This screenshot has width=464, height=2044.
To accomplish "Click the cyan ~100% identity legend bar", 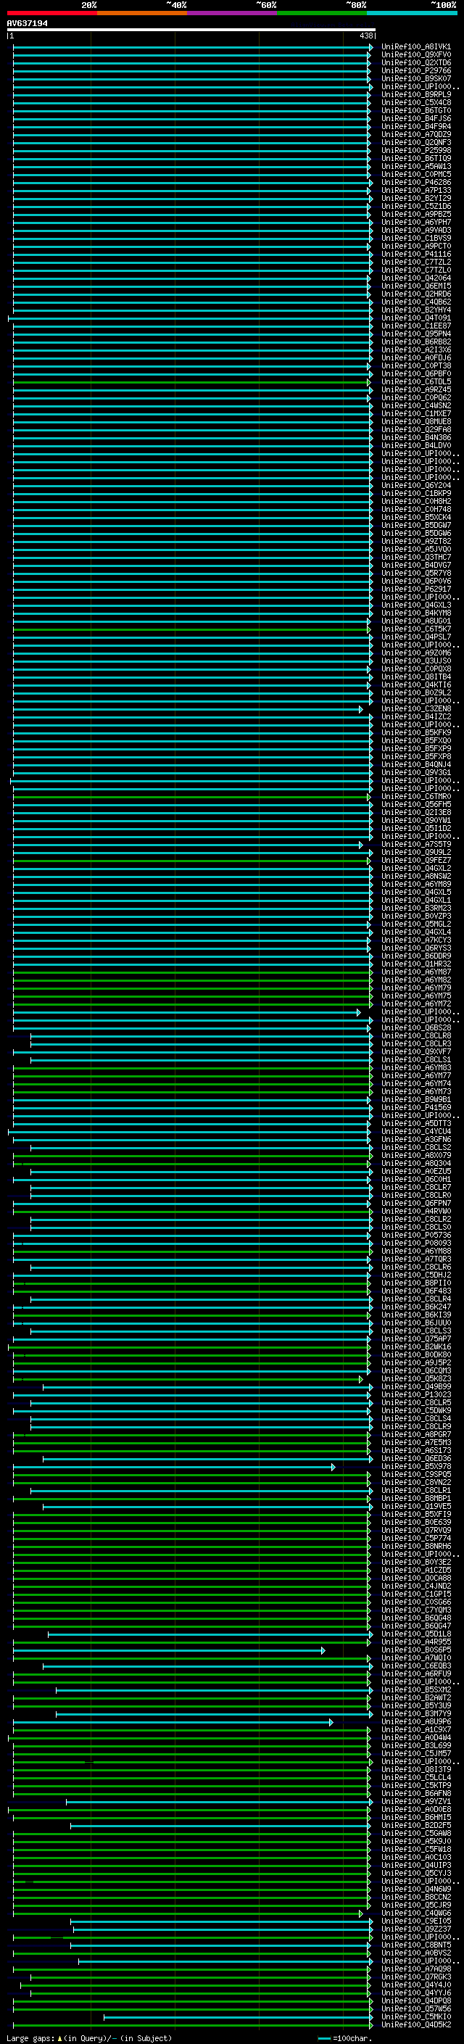I will [412, 13].
